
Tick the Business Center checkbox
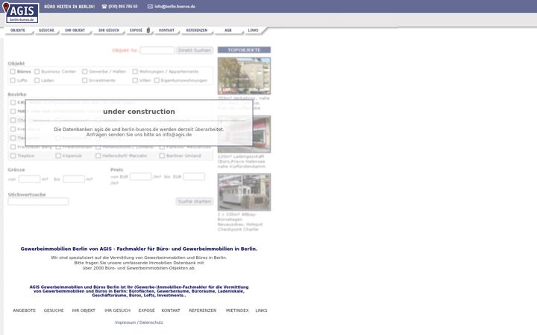tap(37, 71)
